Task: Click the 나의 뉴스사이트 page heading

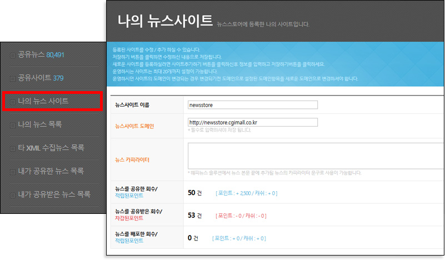Action: pyautogui.click(x=165, y=21)
